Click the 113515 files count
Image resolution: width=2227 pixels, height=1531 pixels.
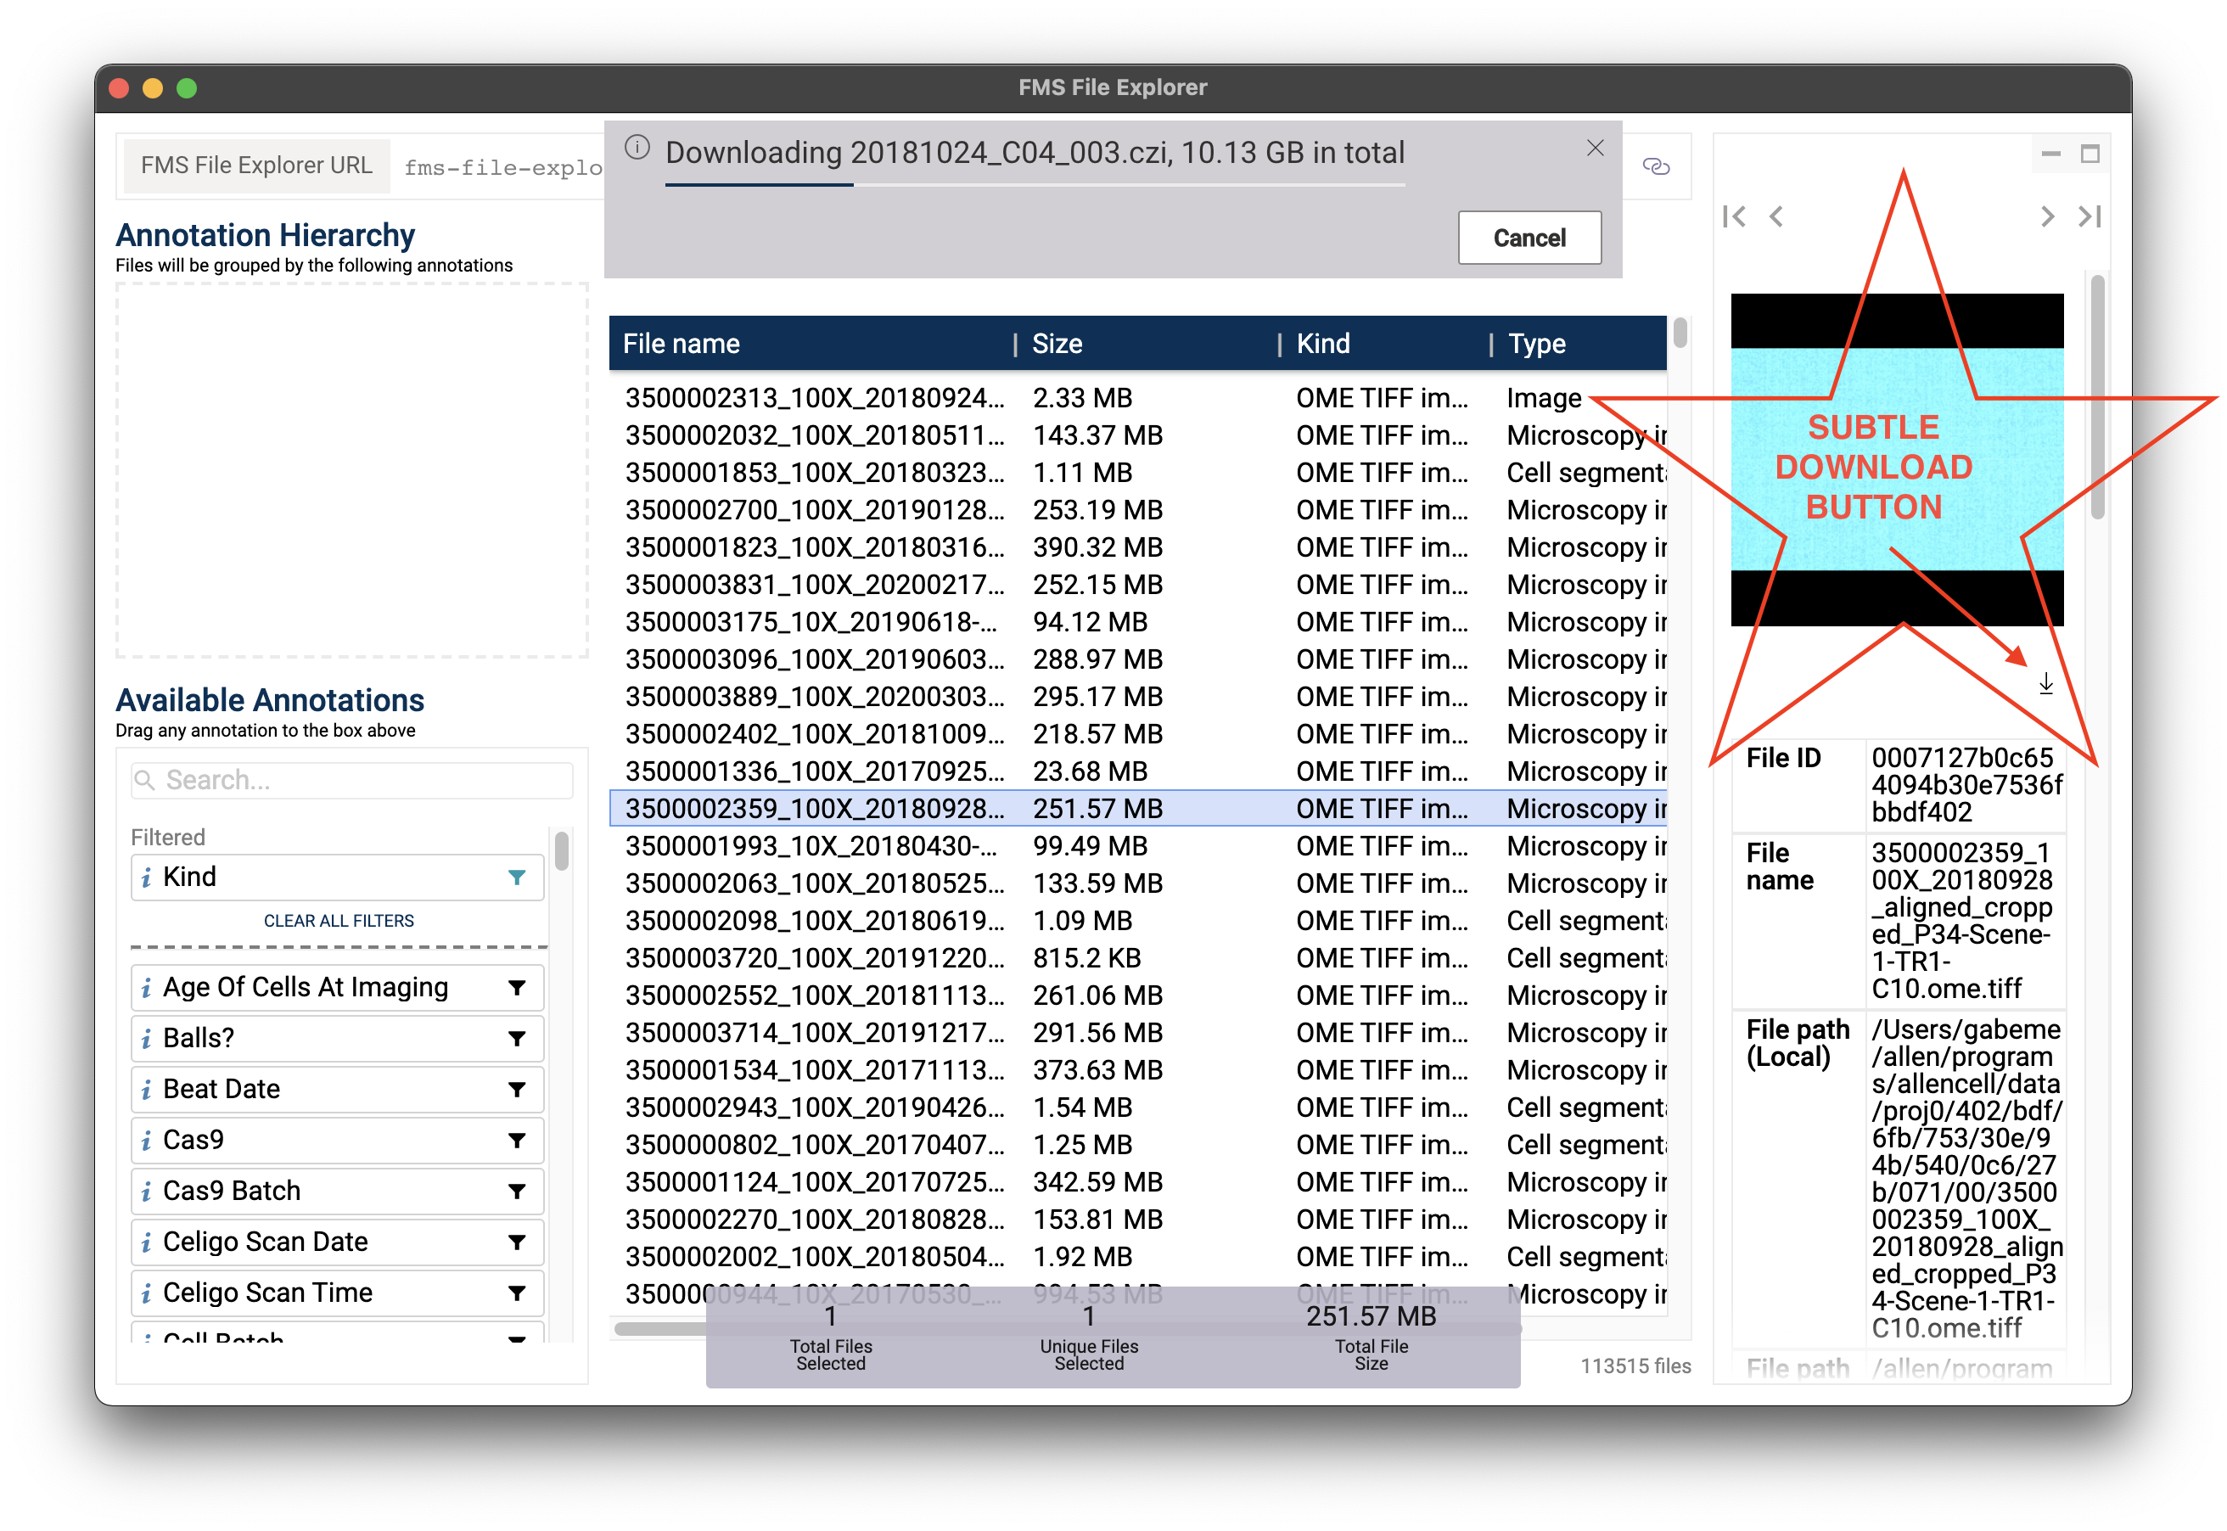click(1635, 1366)
